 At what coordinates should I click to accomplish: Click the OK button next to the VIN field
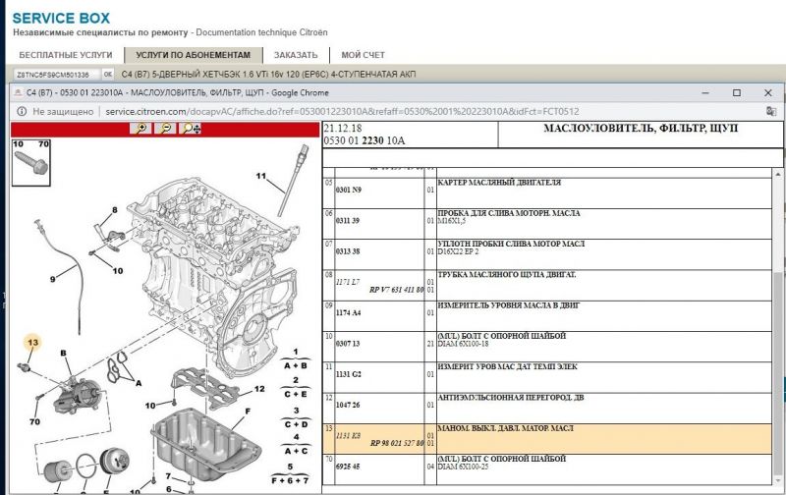coord(108,75)
